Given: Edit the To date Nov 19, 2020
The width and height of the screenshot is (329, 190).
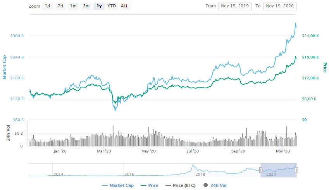Looking at the screenshot, I should click(x=280, y=6).
